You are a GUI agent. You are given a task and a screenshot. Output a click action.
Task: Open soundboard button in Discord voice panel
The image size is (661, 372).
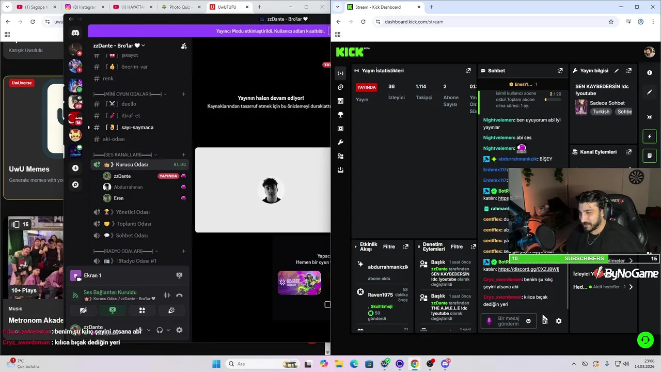[x=171, y=310]
